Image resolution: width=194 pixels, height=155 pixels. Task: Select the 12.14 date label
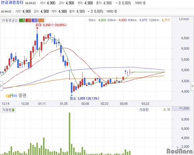tap(5, 104)
